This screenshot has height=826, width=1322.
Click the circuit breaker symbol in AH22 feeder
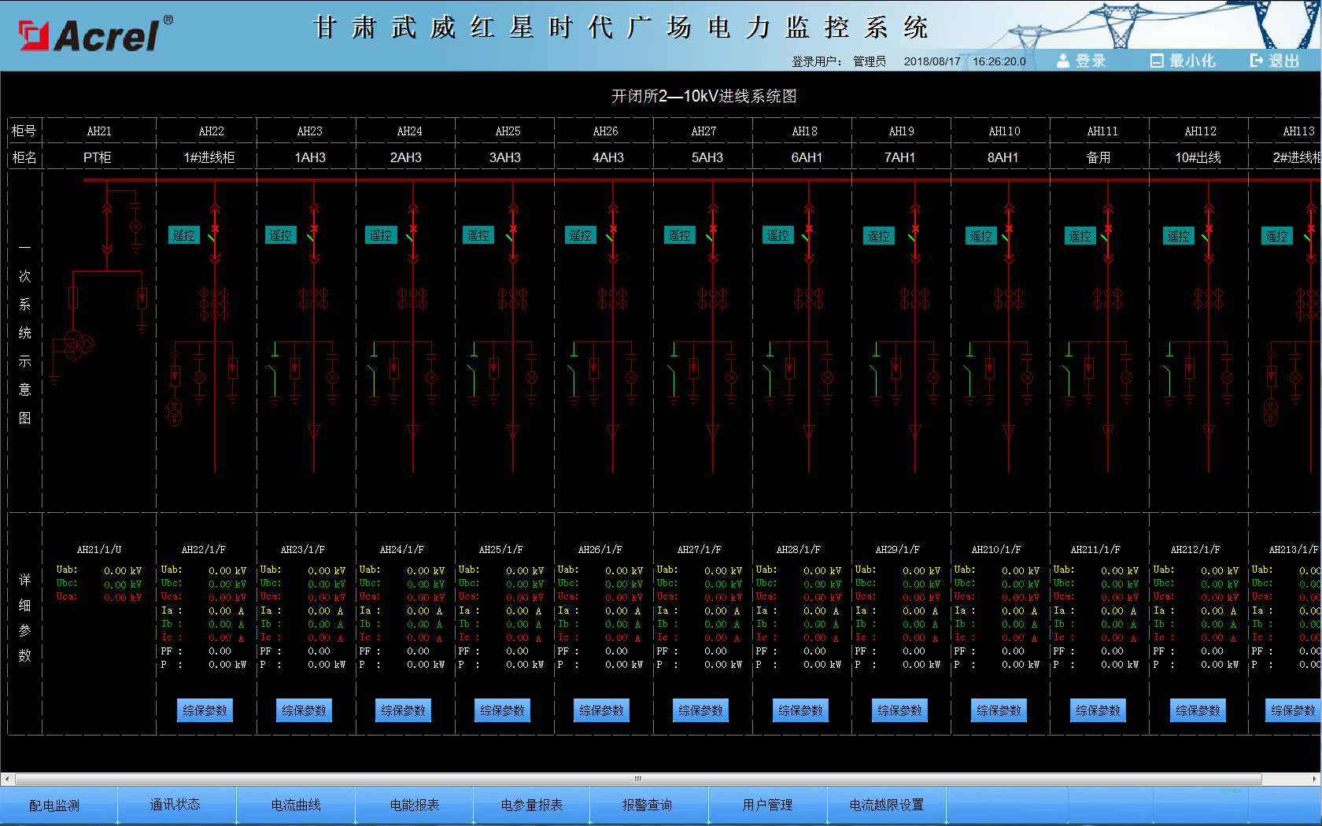(x=214, y=233)
